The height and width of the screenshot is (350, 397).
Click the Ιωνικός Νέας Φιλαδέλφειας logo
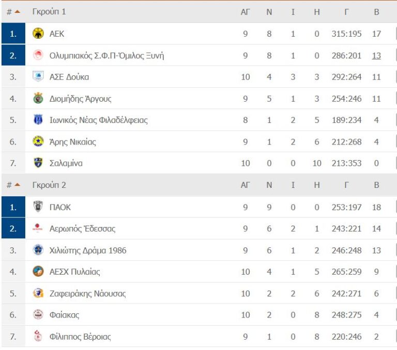click(x=38, y=120)
